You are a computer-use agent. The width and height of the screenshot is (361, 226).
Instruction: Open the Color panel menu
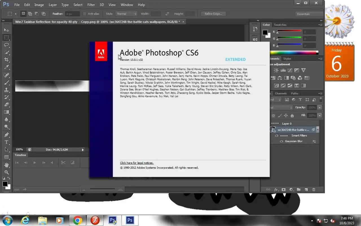tap(320, 25)
